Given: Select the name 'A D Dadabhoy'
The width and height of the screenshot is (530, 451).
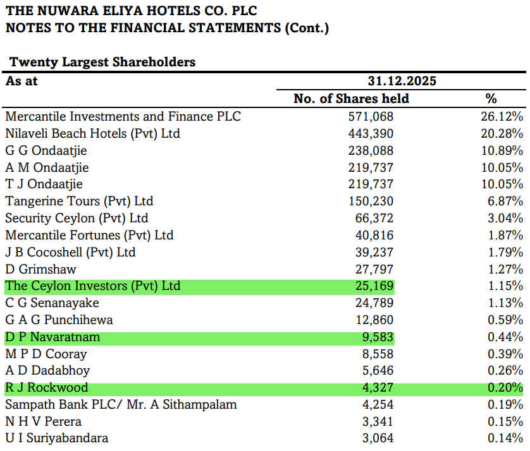Looking at the screenshot, I should [x=47, y=371].
